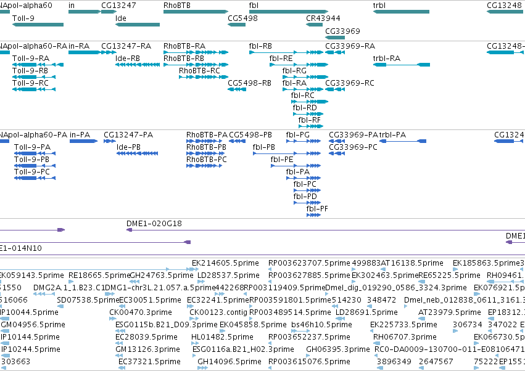Image resolution: width=525 pixels, height=371 pixels.
Task: Click transcript CG13247-RA
Action: click(109, 52)
